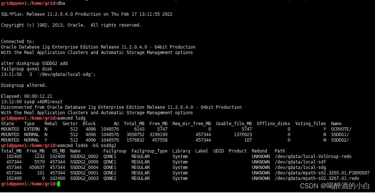
Task: Select the OCRVOTE/ diskgroup name
Action: coord(341,129)
